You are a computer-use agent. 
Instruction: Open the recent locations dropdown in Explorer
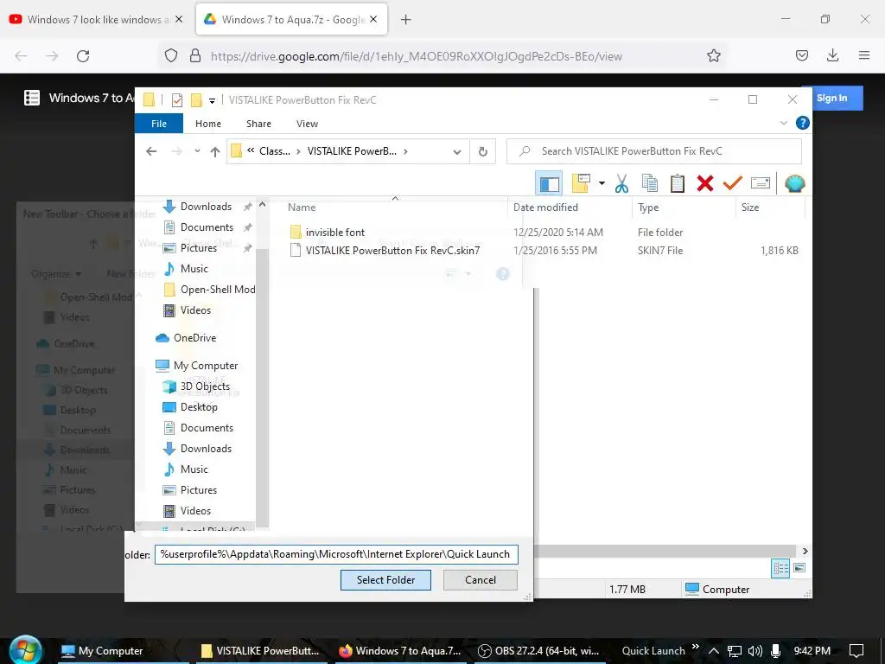(197, 151)
